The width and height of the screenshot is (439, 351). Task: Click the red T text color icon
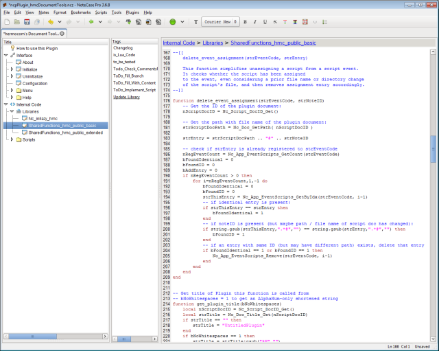click(x=285, y=22)
